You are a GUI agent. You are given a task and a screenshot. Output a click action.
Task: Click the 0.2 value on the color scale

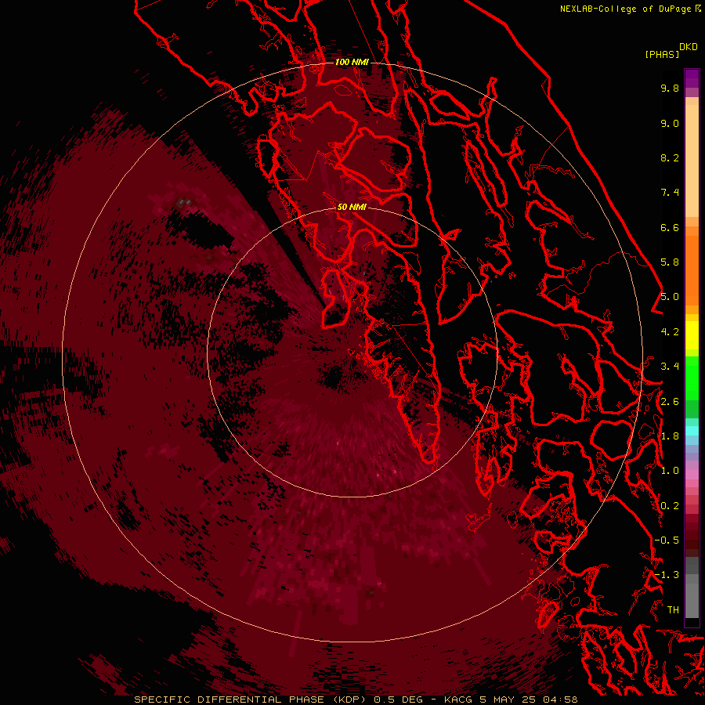coord(670,506)
